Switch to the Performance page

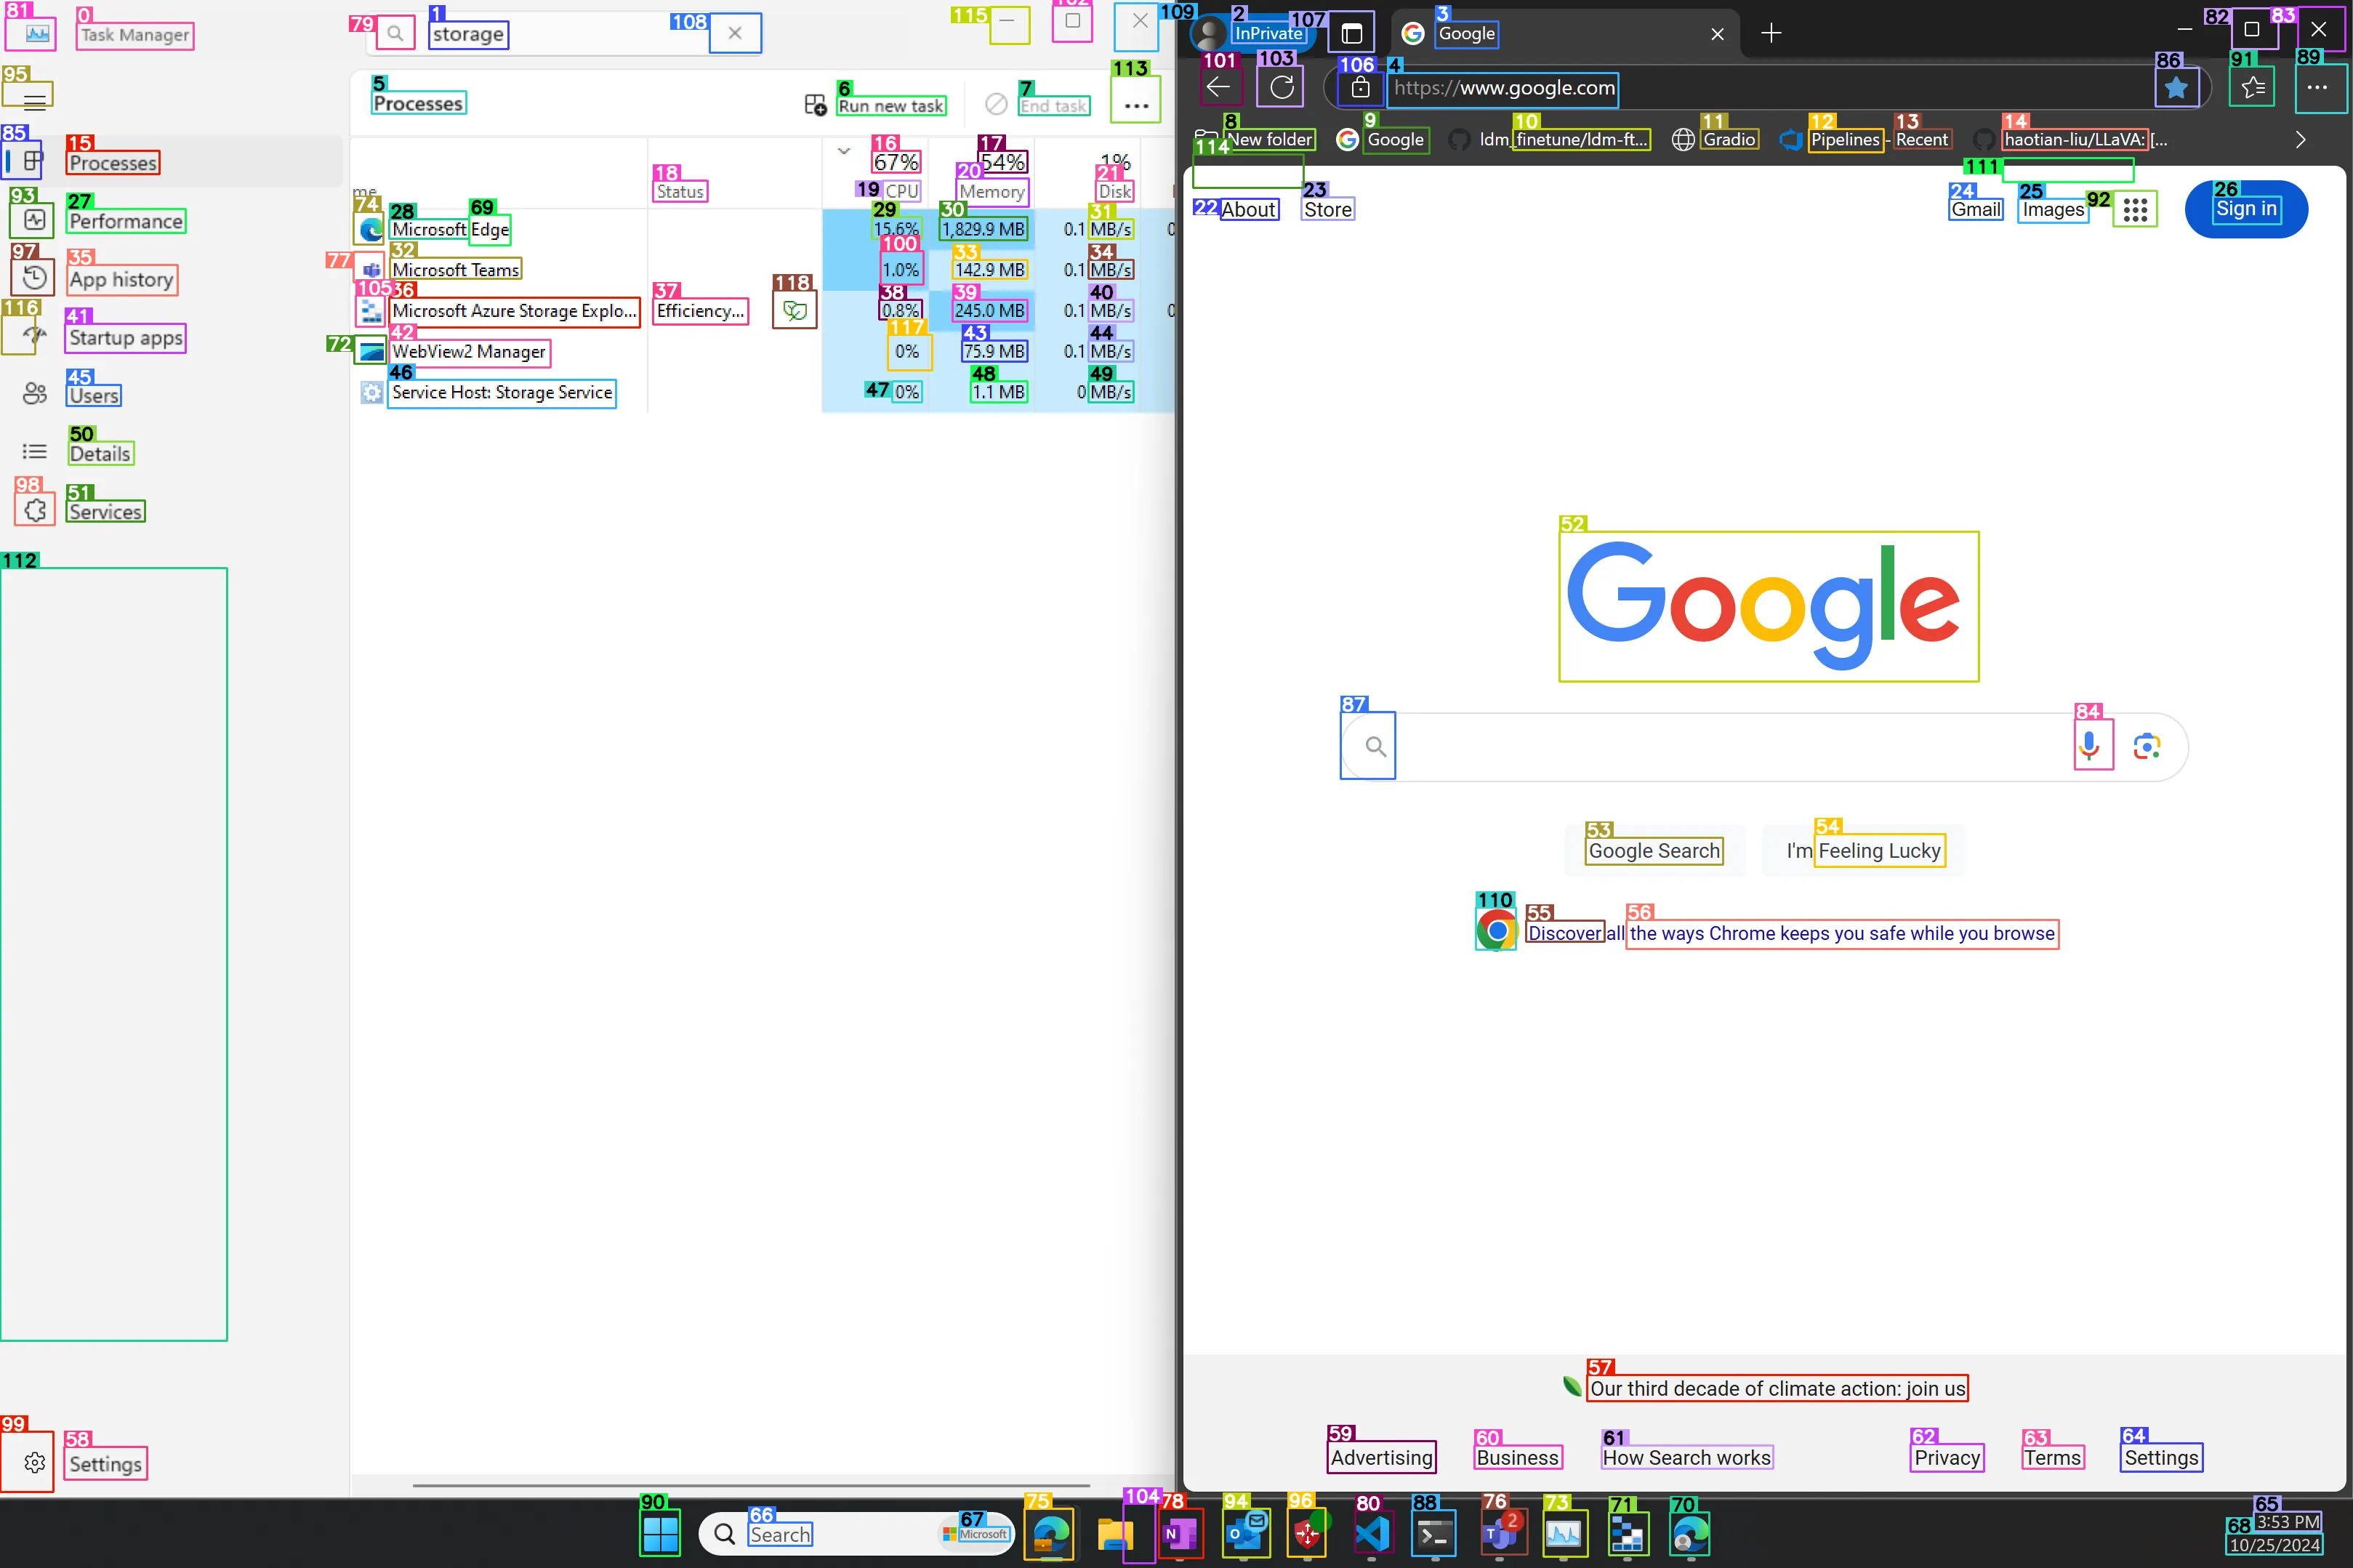tap(125, 221)
